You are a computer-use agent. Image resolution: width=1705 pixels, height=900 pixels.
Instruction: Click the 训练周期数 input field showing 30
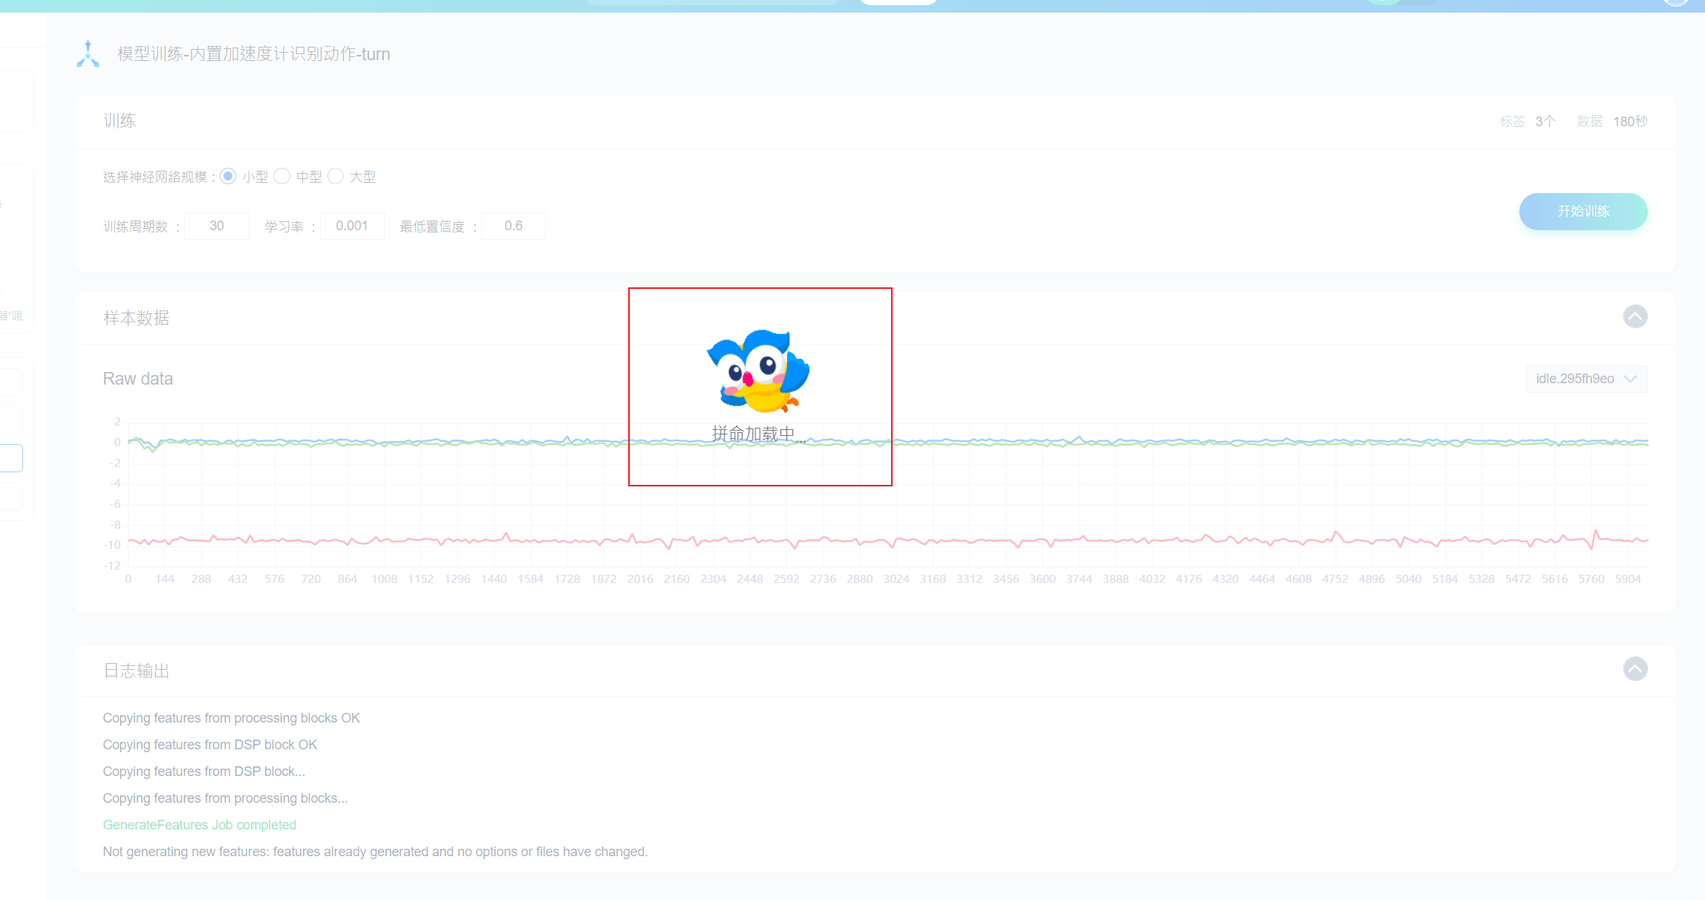click(x=217, y=226)
